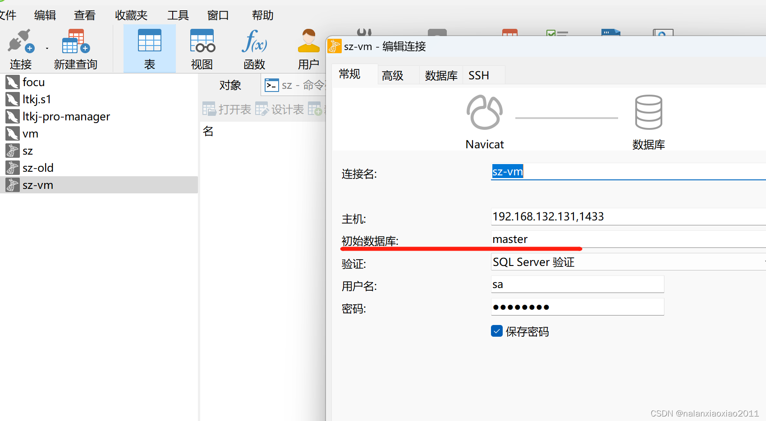
Task: Toggle the 保存密码 checkbox
Action: pyautogui.click(x=497, y=331)
